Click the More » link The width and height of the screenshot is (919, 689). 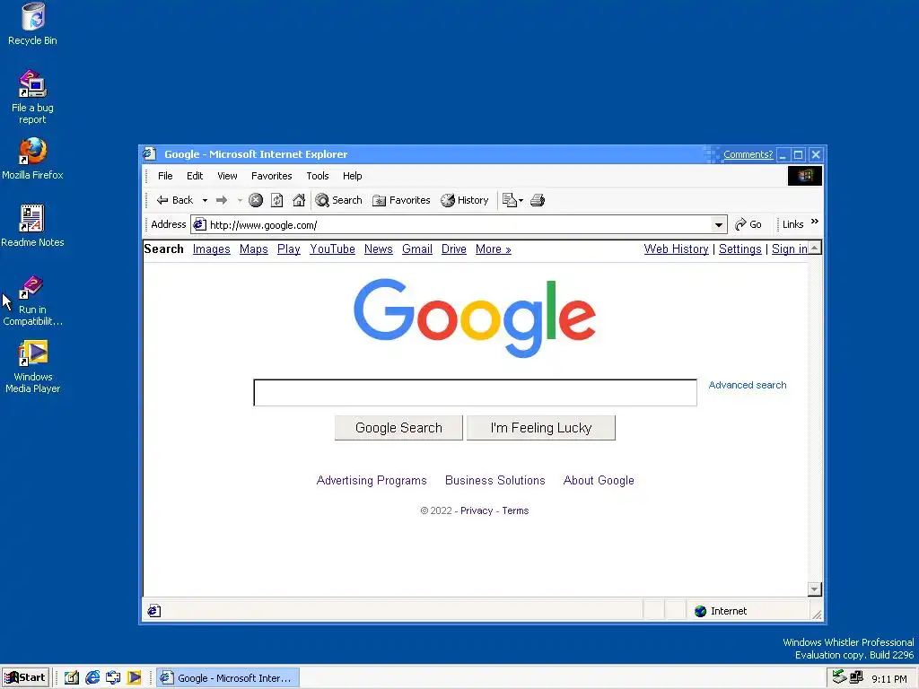coord(494,249)
